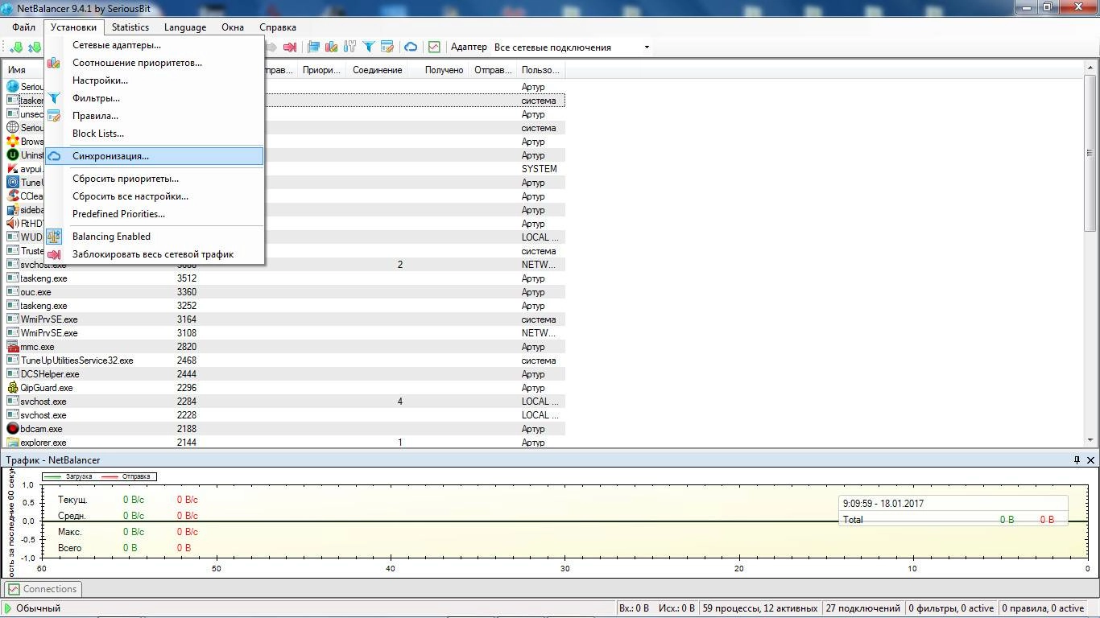Click the green download priority arrow icon
Screen dimensions: 1100x618
[x=16, y=47]
